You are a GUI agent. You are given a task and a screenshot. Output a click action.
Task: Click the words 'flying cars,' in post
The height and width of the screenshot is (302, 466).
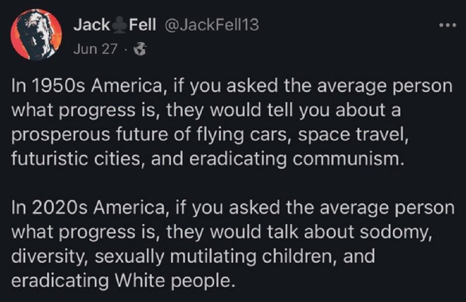(245, 135)
